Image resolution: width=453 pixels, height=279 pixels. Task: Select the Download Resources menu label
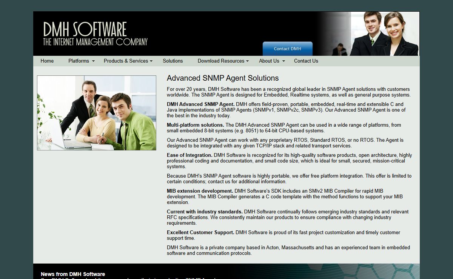tap(221, 61)
